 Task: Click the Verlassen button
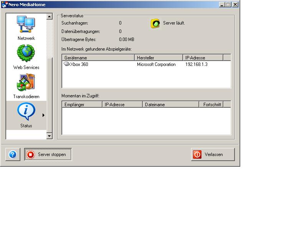click(213, 154)
